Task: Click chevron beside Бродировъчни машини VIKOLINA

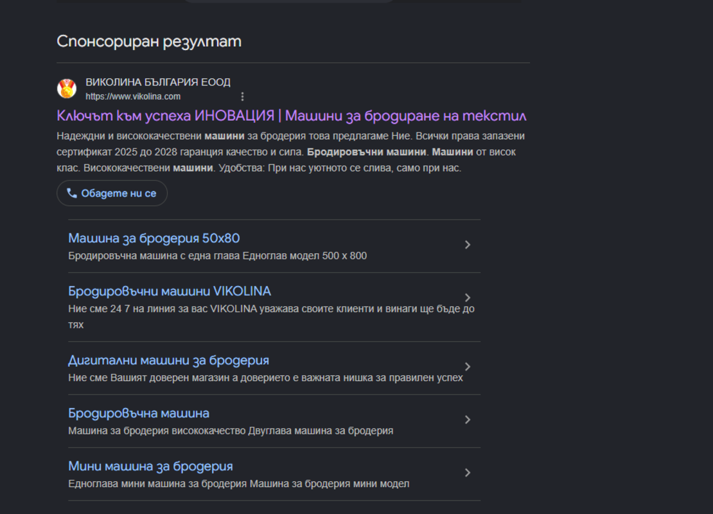Action: click(x=468, y=297)
